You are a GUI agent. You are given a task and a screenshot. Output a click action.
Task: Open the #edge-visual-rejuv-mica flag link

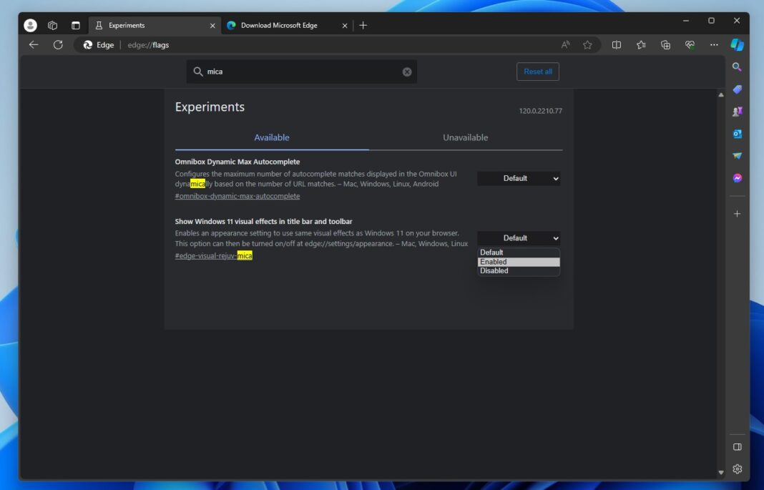point(213,255)
